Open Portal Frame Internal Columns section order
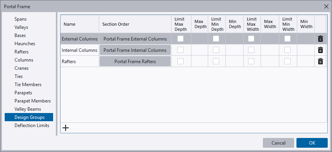 click(135, 50)
